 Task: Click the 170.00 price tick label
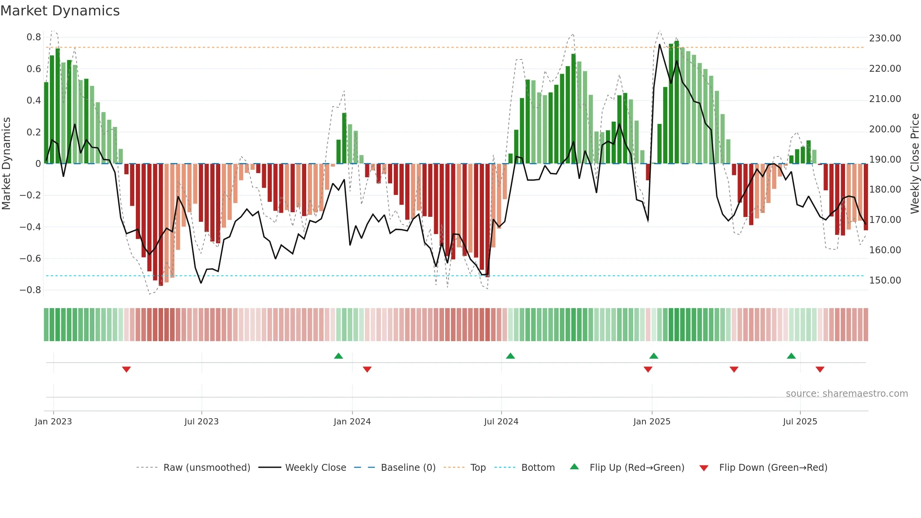[x=885, y=220]
